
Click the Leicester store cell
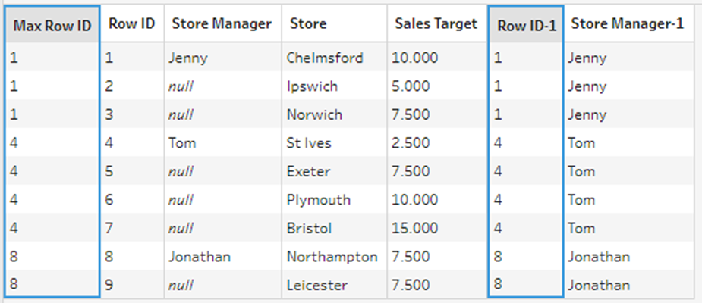[316, 286]
